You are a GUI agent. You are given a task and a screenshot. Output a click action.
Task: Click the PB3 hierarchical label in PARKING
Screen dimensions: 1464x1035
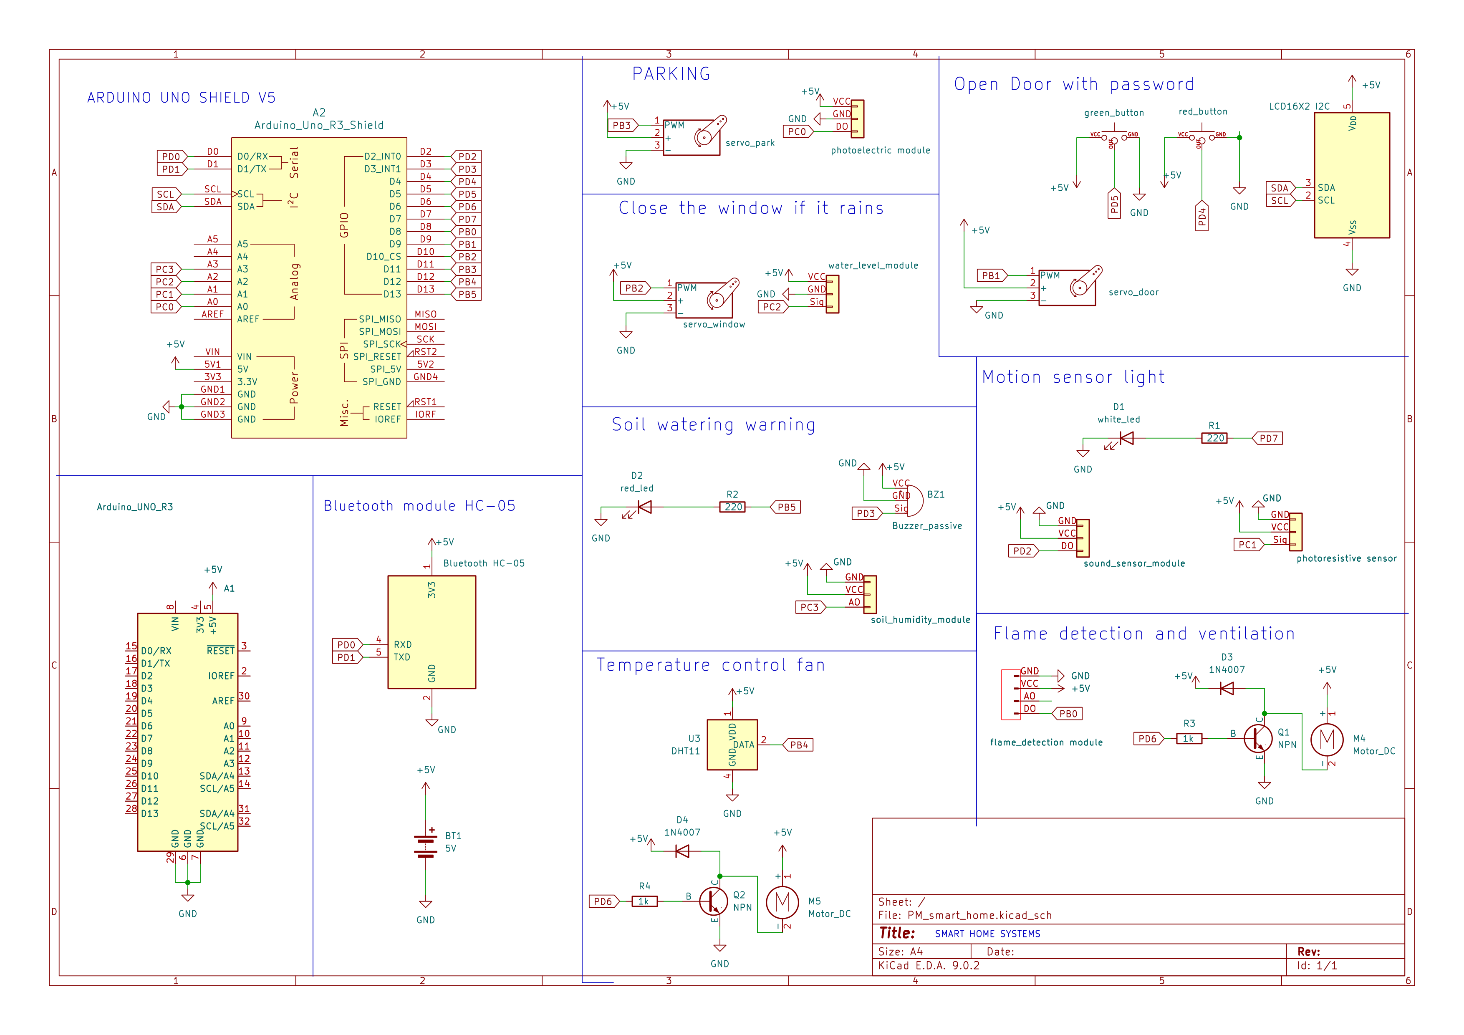coord(622,126)
